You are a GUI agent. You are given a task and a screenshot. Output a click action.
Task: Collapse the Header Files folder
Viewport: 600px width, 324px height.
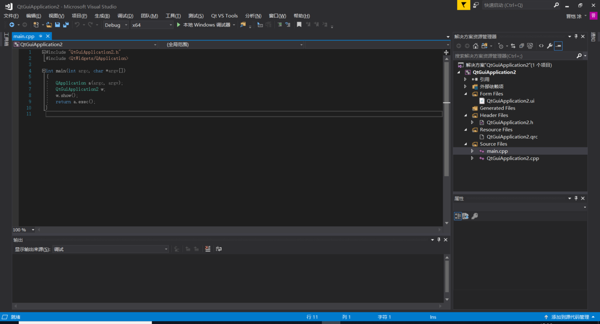(465, 115)
